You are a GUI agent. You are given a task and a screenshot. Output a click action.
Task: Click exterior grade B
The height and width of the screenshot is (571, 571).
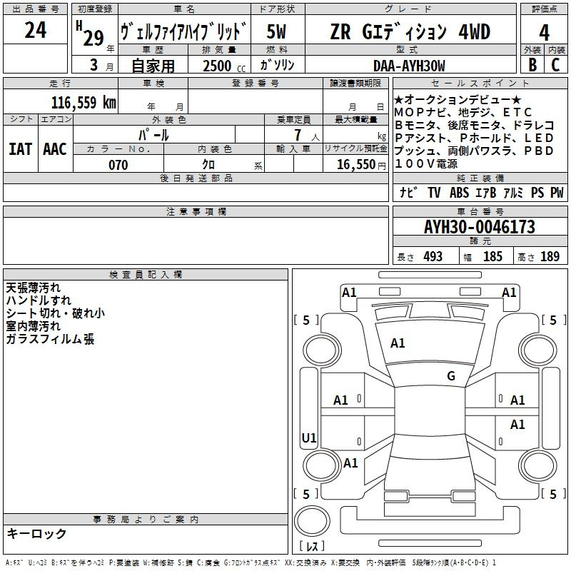(x=532, y=64)
